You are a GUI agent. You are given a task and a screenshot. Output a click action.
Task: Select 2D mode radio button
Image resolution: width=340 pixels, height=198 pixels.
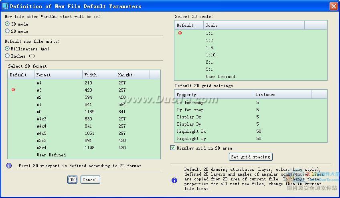click(7, 31)
